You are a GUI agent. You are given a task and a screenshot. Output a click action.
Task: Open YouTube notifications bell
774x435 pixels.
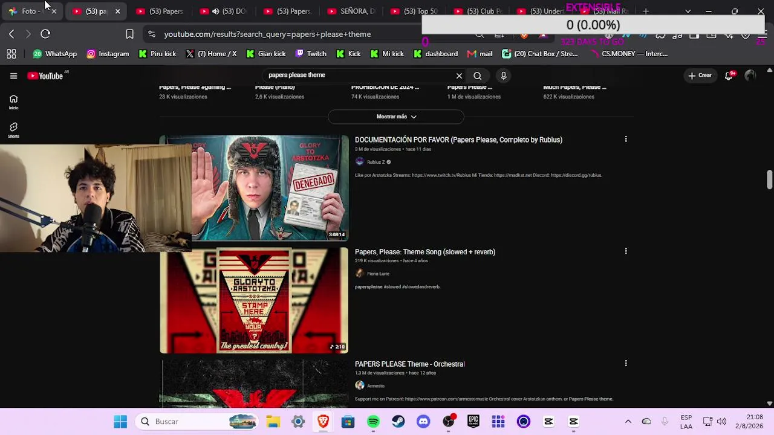(729, 76)
